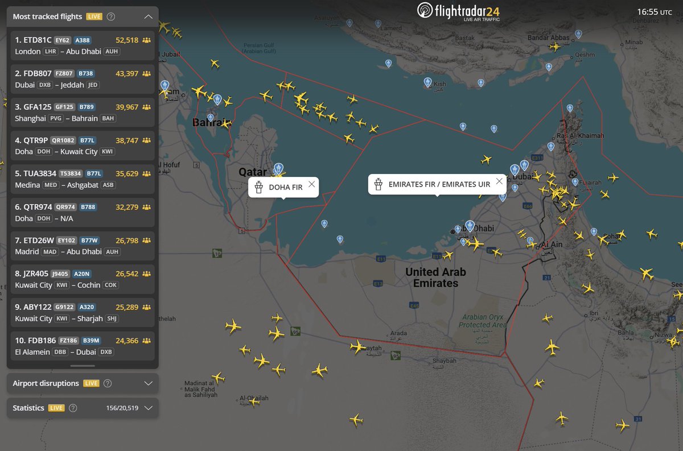Dismiss the EMIRATES FIR / EMIRATES UIR label
This screenshot has width=683, height=451.
[x=499, y=181]
